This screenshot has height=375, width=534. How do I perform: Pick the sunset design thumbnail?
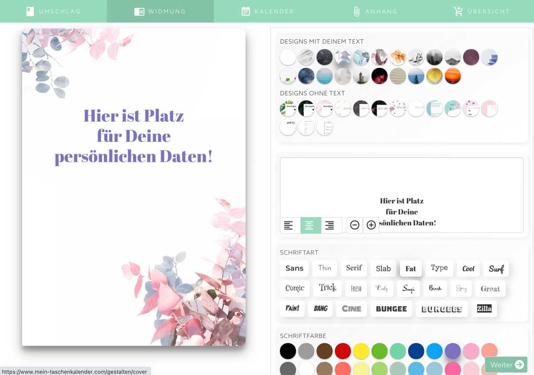point(453,76)
